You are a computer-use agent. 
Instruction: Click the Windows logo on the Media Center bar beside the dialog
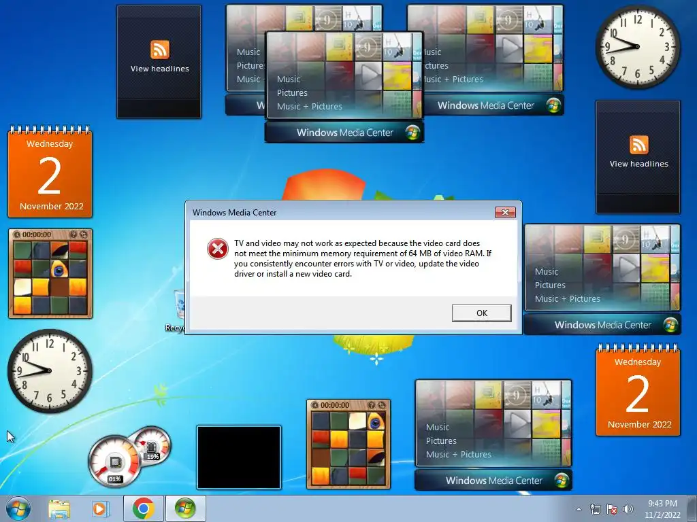[x=670, y=325]
